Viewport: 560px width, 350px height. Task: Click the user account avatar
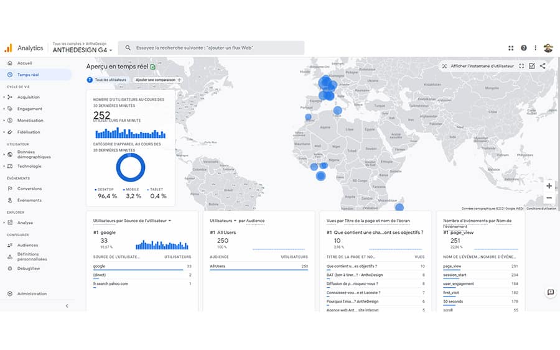[x=548, y=48]
